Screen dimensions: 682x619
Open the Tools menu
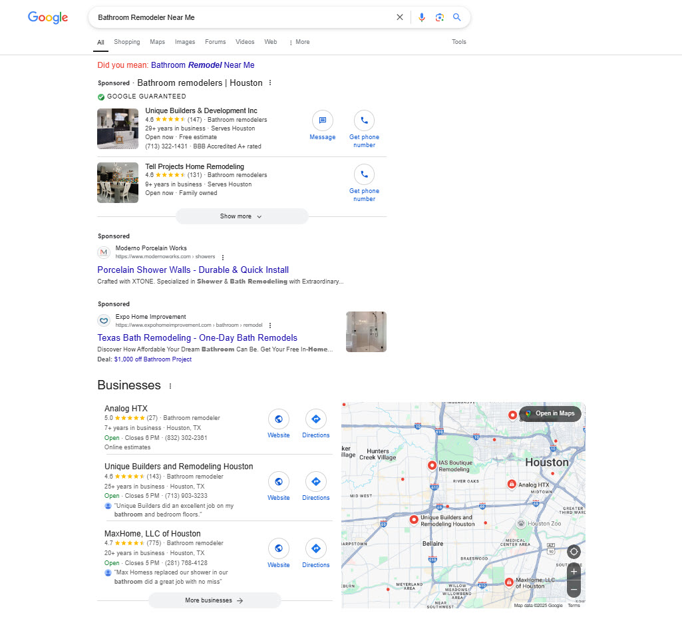pyautogui.click(x=459, y=42)
